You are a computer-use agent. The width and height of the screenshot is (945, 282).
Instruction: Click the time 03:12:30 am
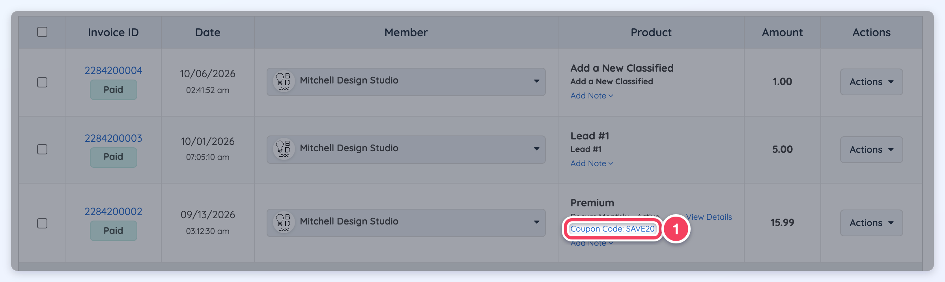[208, 231]
